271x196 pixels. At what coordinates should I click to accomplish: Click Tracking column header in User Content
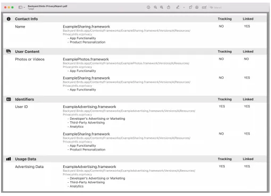coord(225,51)
